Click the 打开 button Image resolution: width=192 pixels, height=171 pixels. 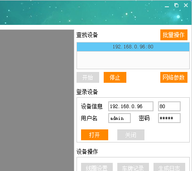tap(95, 135)
